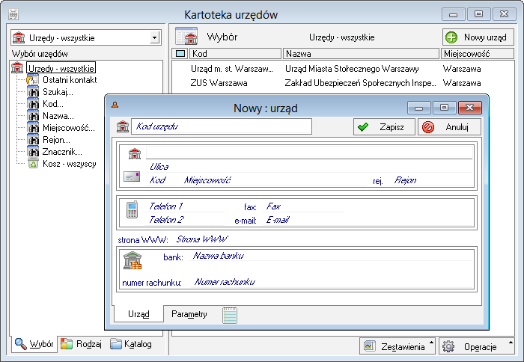Cancel with the Anuluj button

[x=449, y=127]
